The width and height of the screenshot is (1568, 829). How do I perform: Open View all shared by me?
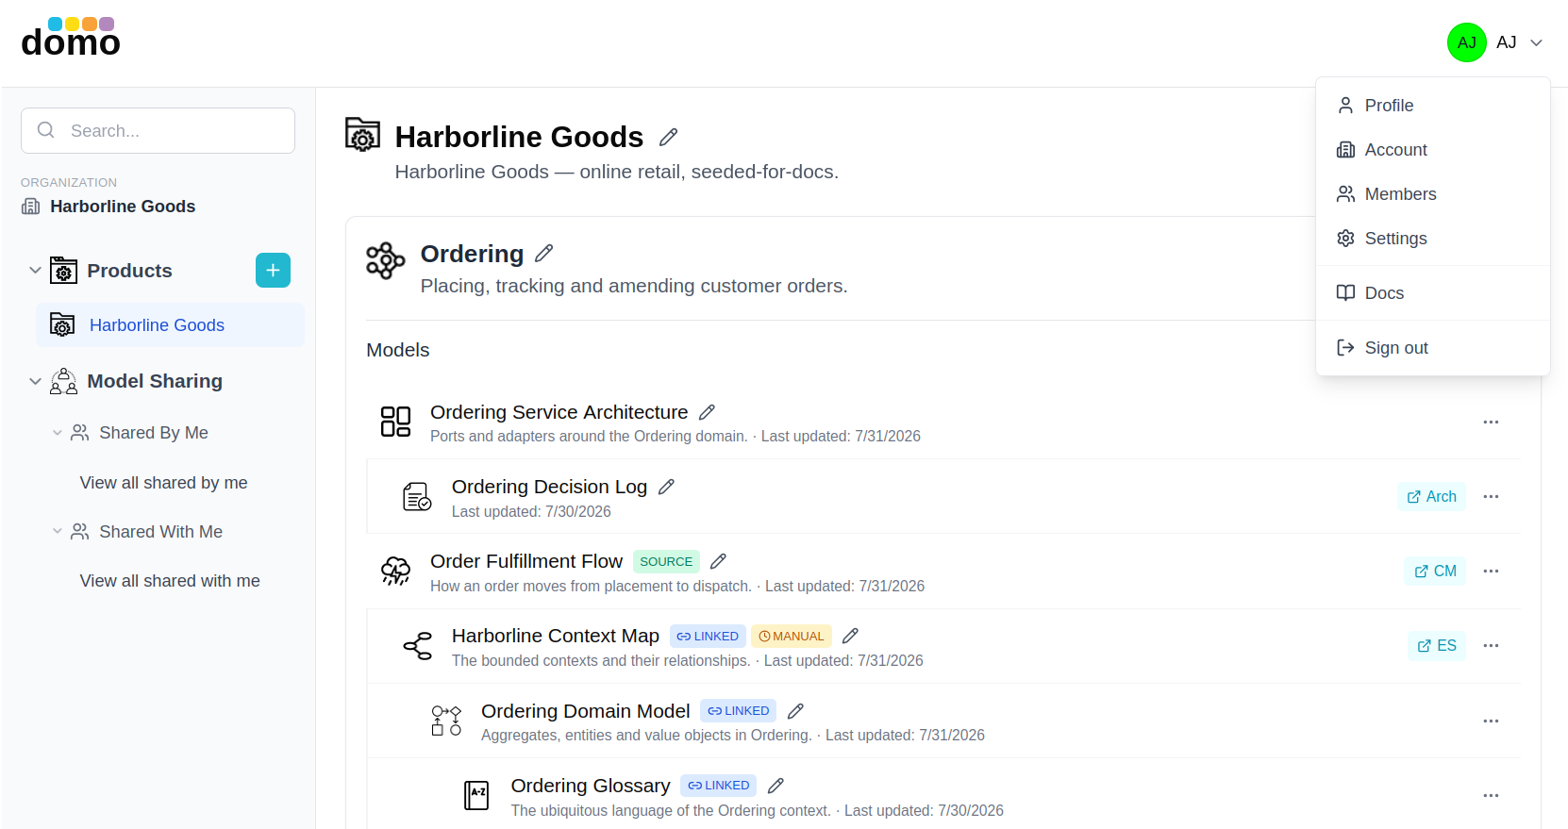coord(163,483)
